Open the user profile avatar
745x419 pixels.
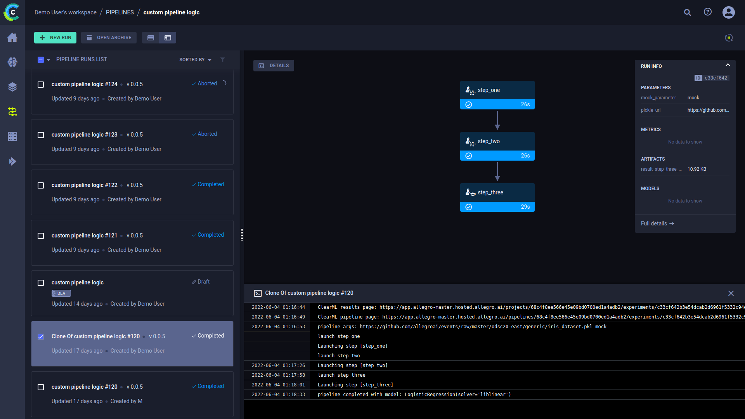tap(729, 12)
